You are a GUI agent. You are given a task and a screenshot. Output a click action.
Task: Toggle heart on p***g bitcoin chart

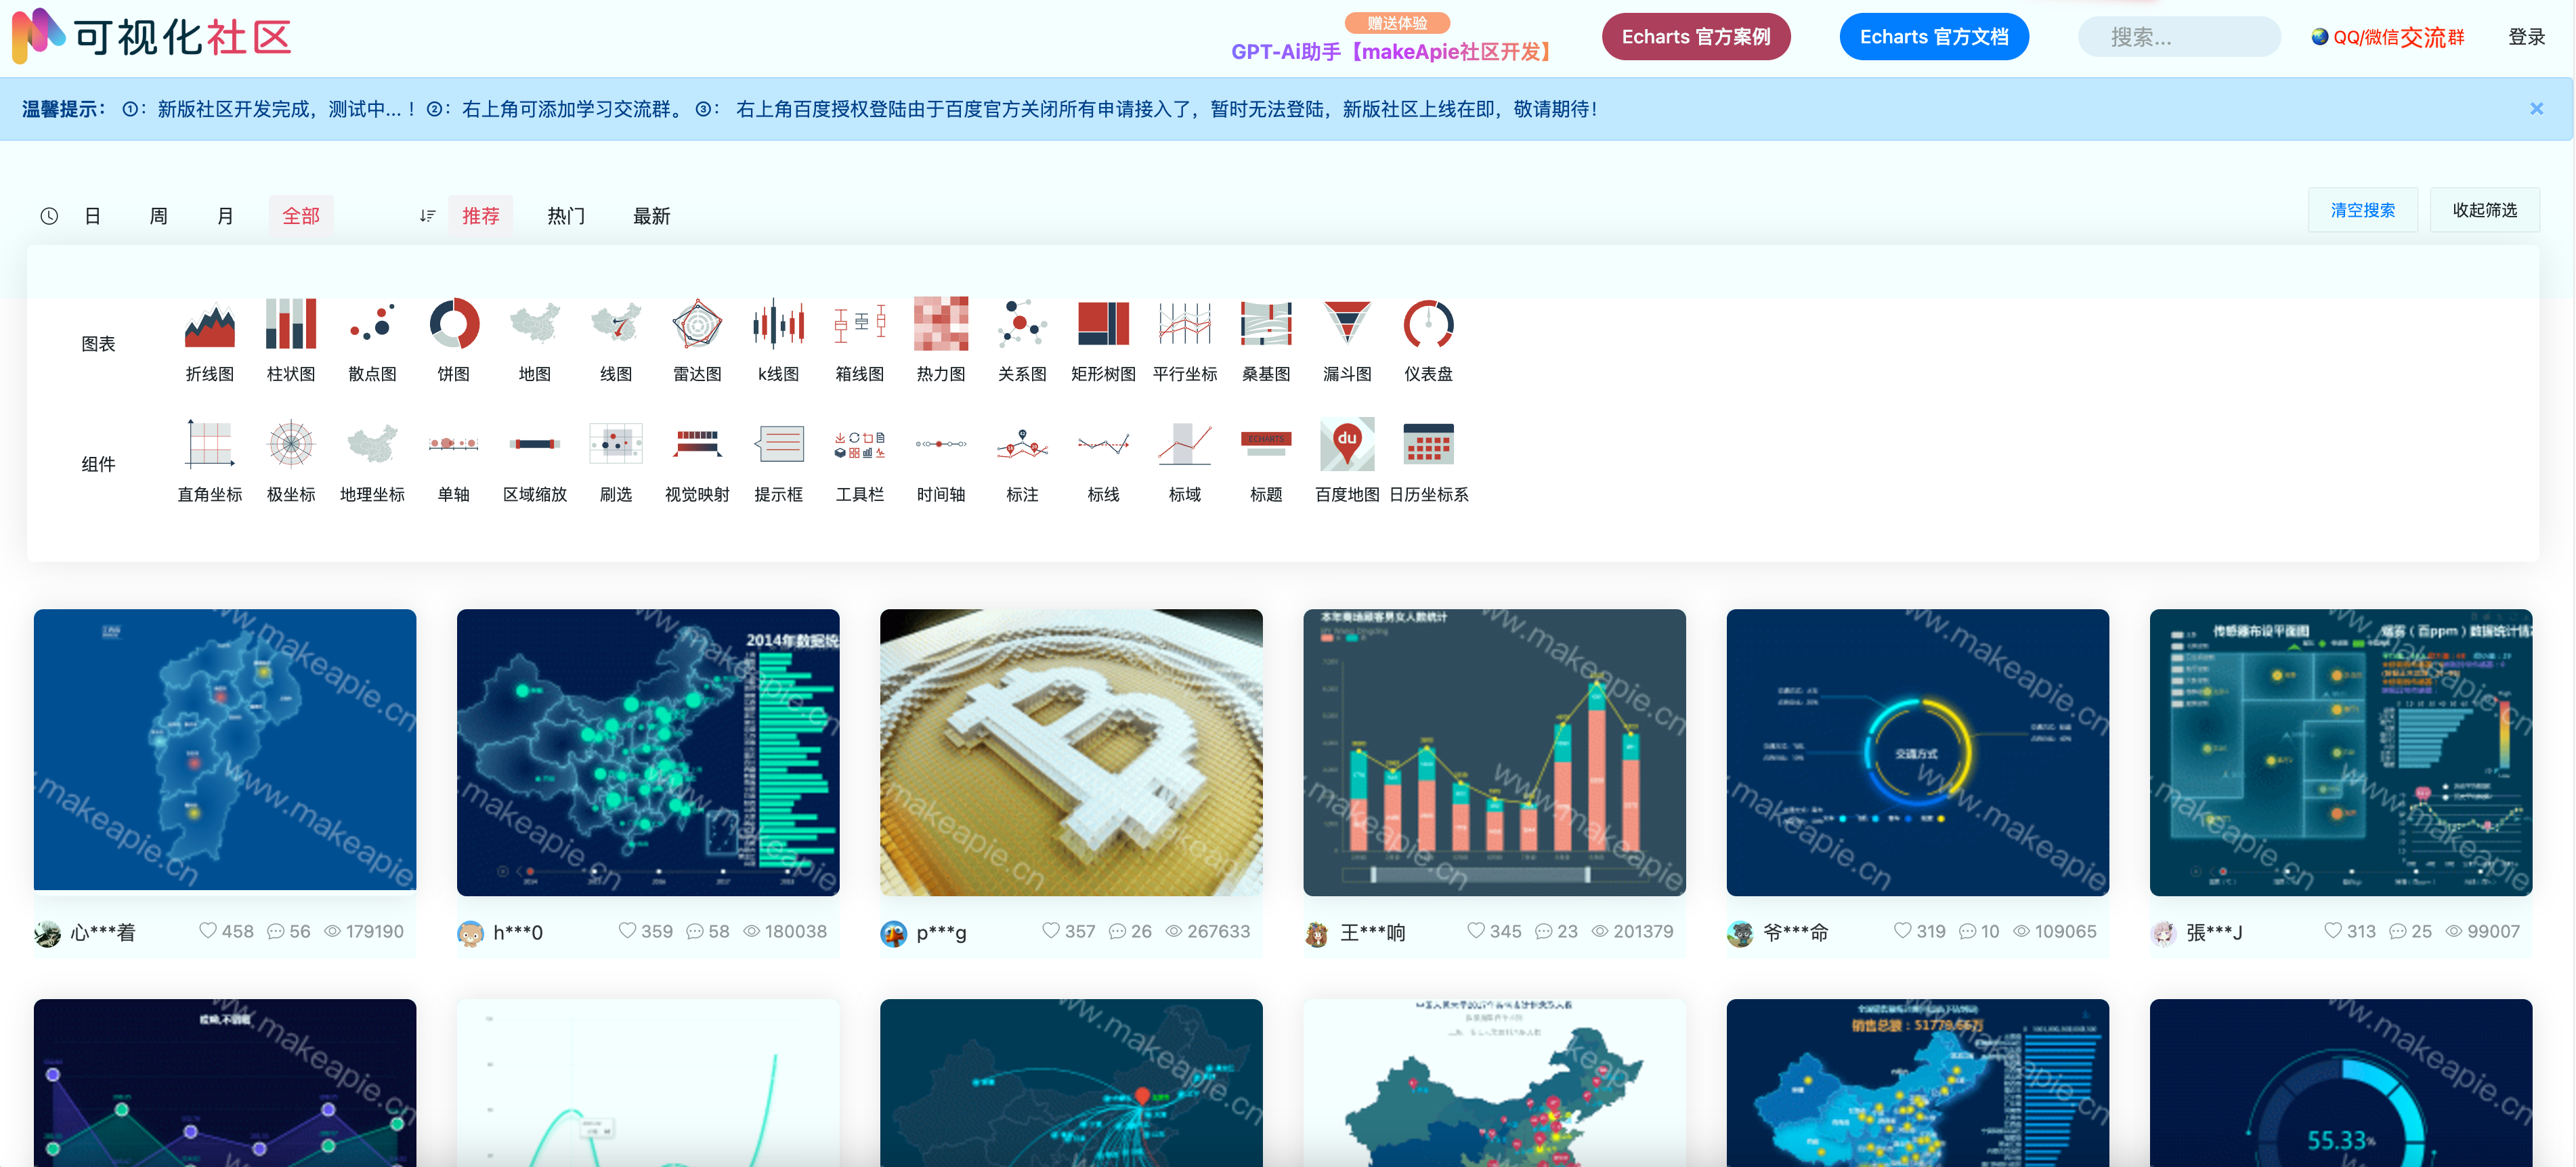1051,931
